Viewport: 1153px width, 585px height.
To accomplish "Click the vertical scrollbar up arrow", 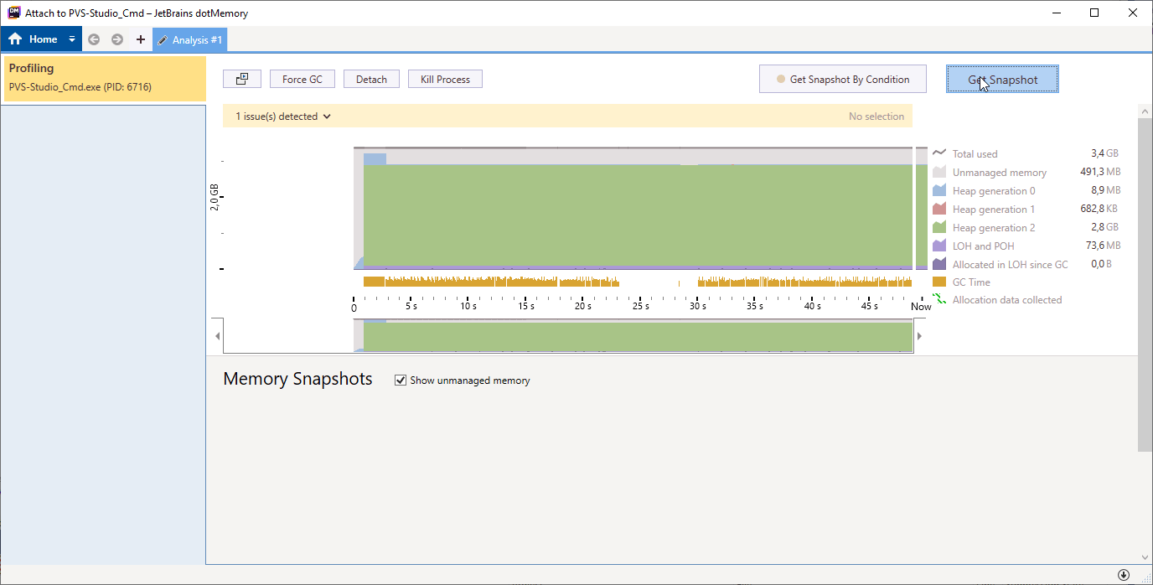I will click(1145, 111).
